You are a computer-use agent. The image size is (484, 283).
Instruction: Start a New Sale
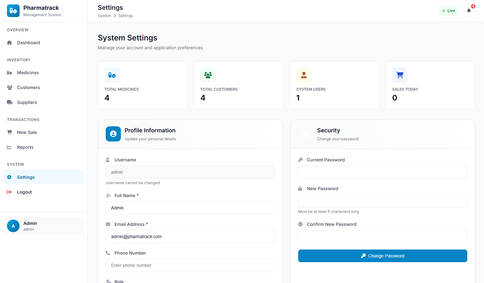click(27, 132)
